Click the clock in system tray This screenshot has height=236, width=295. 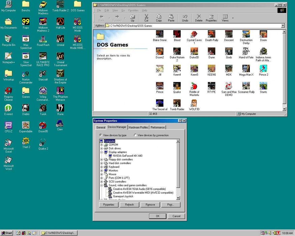click(x=287, y=233)
